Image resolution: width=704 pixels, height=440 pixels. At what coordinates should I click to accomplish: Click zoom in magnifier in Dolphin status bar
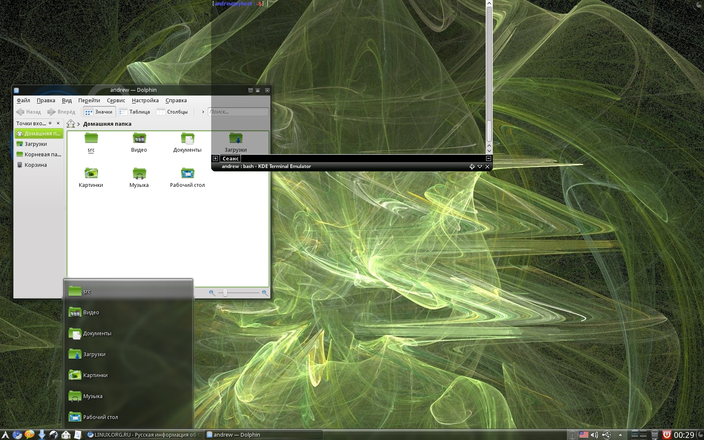tap(265, 293)
